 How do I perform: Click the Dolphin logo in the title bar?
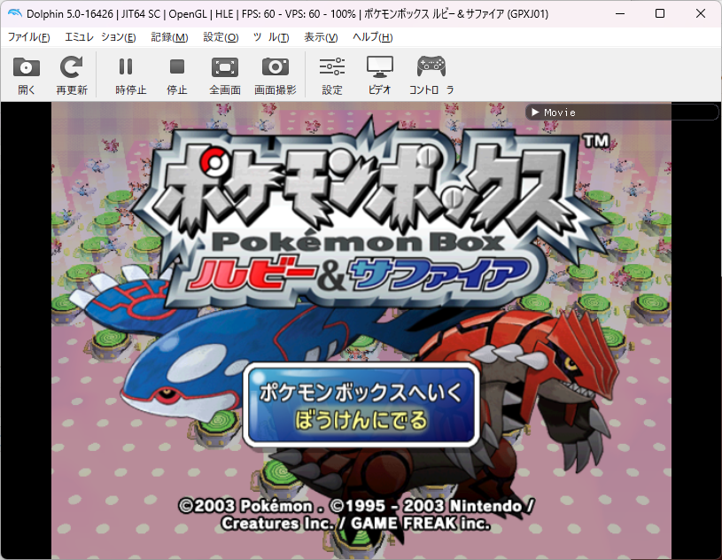[14, 13]
